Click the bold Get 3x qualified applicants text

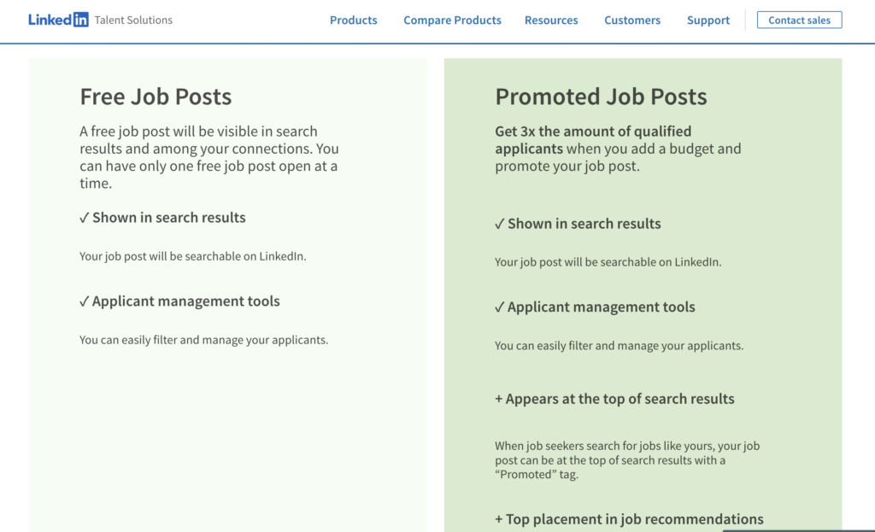coord(593,139)
